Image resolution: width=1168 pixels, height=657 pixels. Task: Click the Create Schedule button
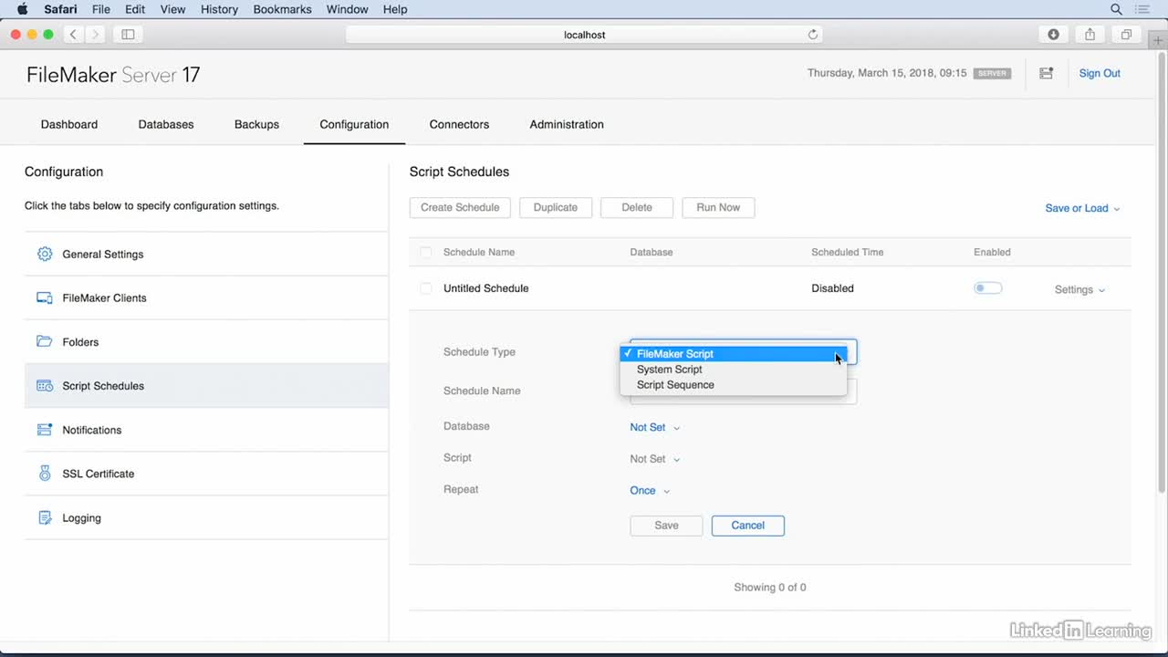(x=460, y=207)
